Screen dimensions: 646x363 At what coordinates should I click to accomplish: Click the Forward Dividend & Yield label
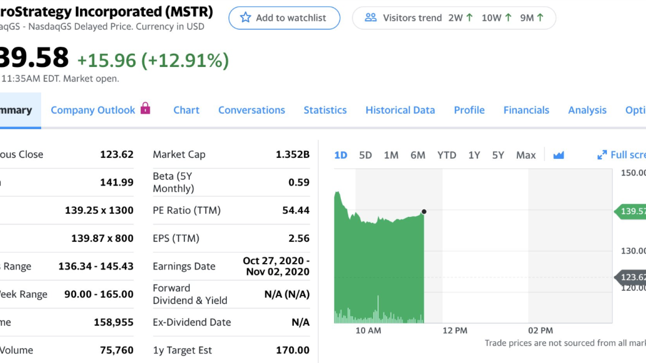(190, 294)
